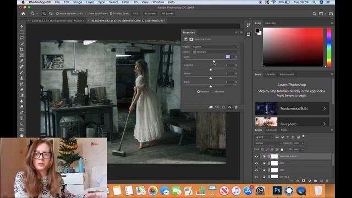Open the Preset dropdown in Properties
Image resolution: width=352 pixels, height=198 pixels.
click(215, 47)
